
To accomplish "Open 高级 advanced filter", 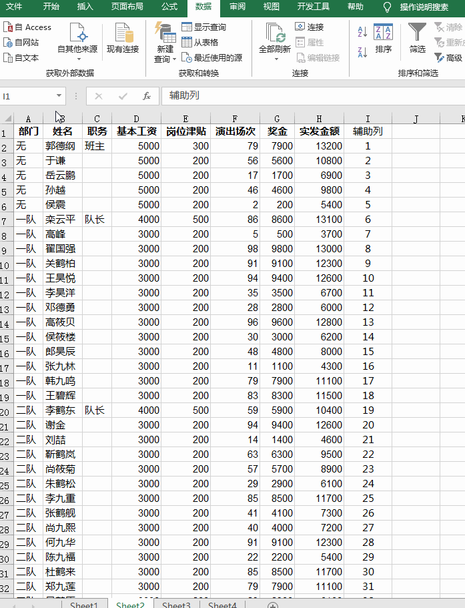I will (x=448, y=58).
